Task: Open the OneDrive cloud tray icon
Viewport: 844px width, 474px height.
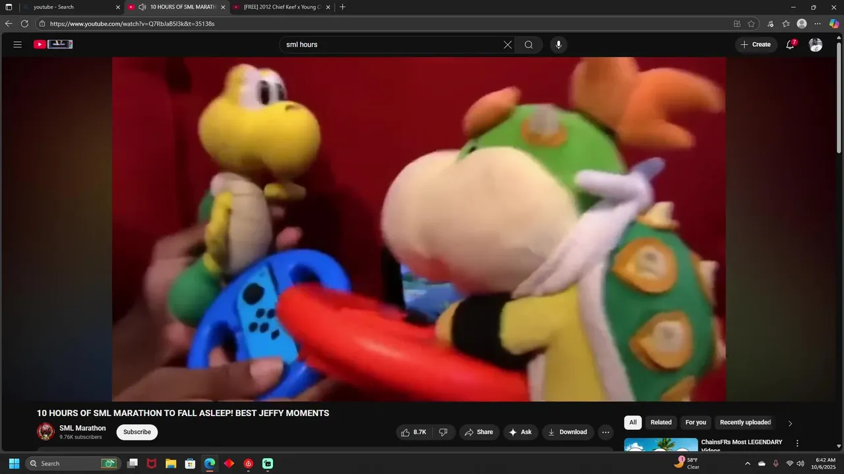Action: (762, 463)
